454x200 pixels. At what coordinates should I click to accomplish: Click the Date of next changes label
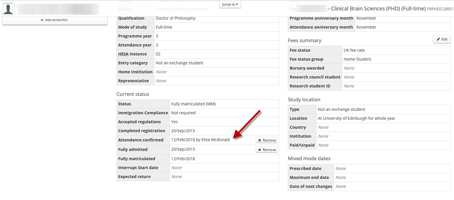[311, 186]
